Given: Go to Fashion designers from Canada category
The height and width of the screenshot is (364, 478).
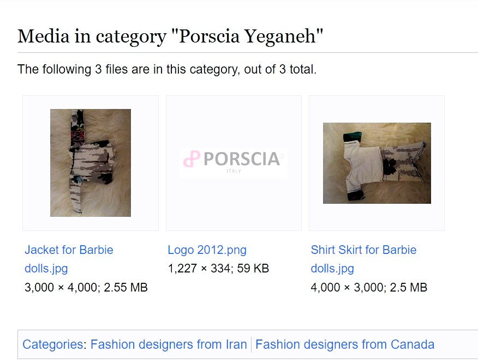Looking at the screenshot, I should [x=345, y=344].
